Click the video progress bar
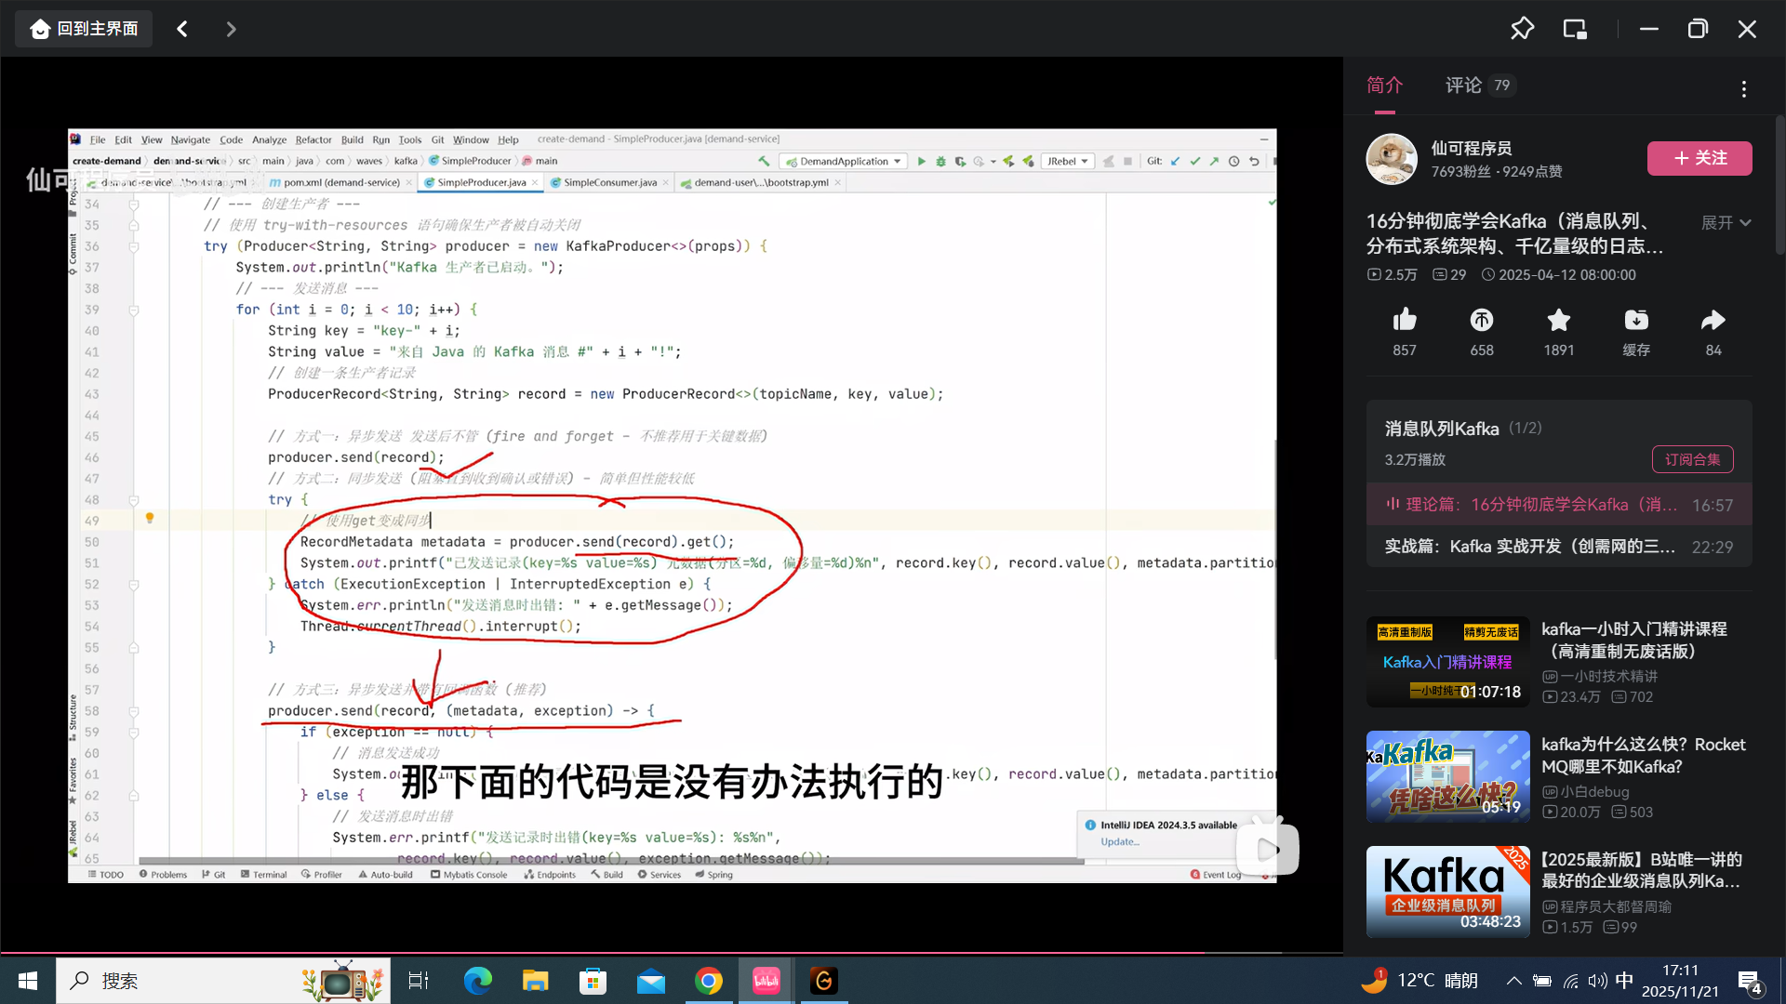This screenshot has height=1004, width=1786. (670, 953)
